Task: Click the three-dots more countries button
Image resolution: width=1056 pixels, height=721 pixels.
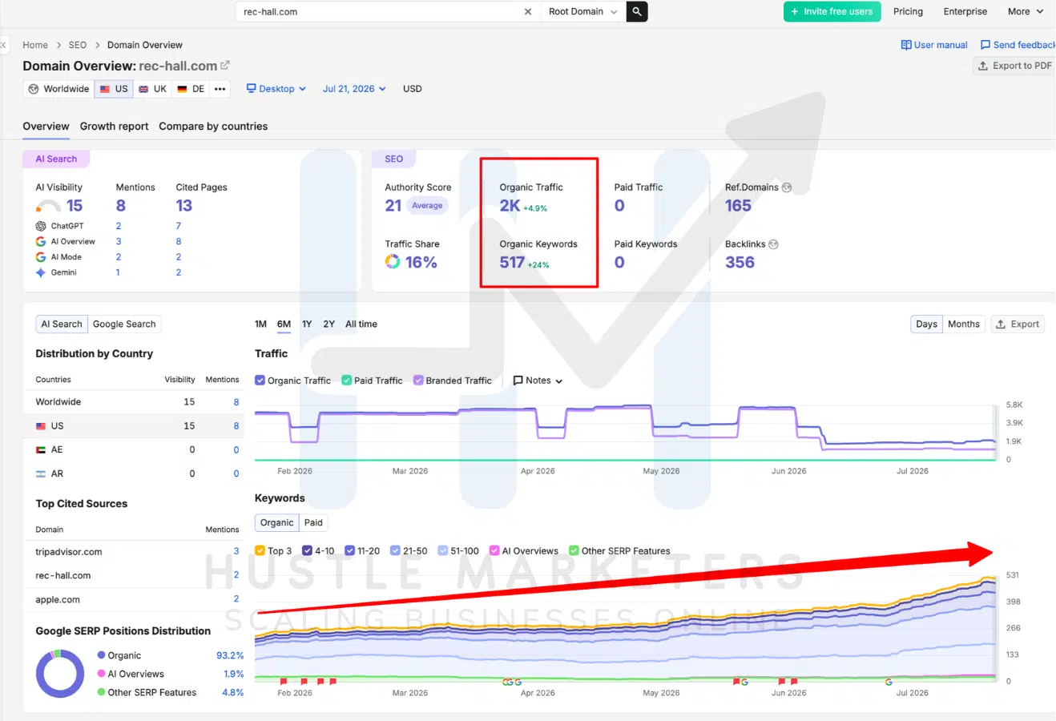Action: [x=220, y=89]
